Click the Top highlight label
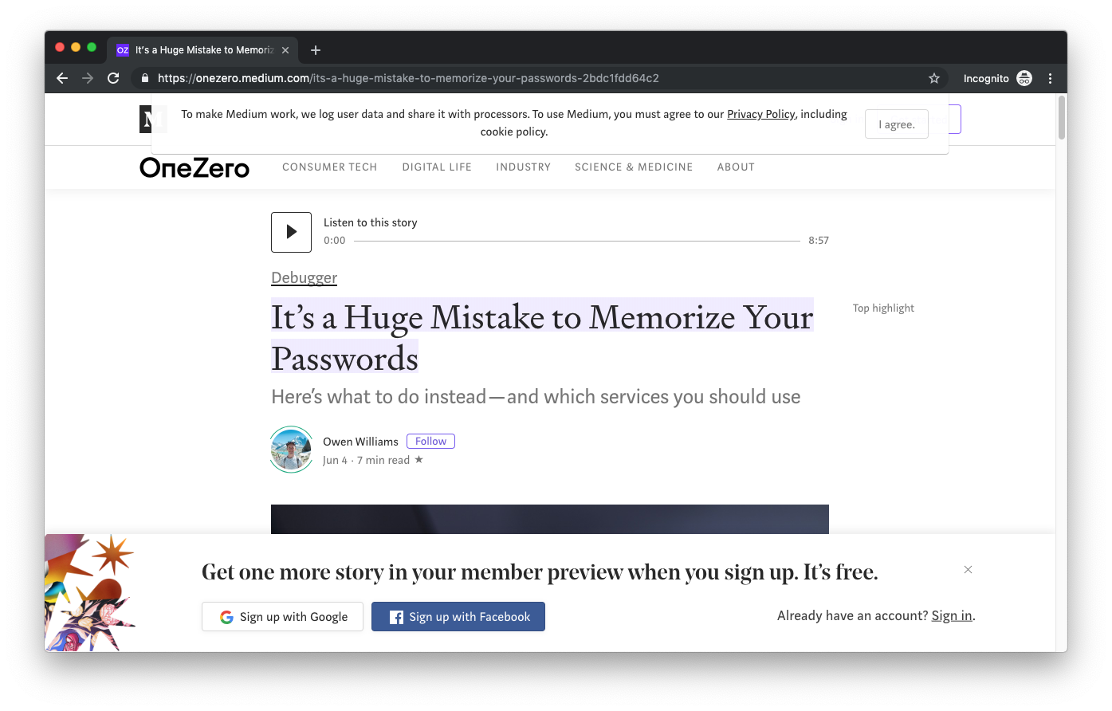This screenshot has width=1112, height=711. click(x=883, y=308)
